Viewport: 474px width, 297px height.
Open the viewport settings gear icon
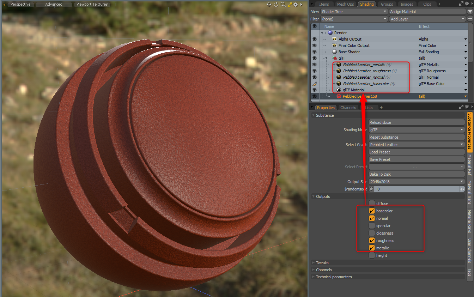tap(295, 5)
